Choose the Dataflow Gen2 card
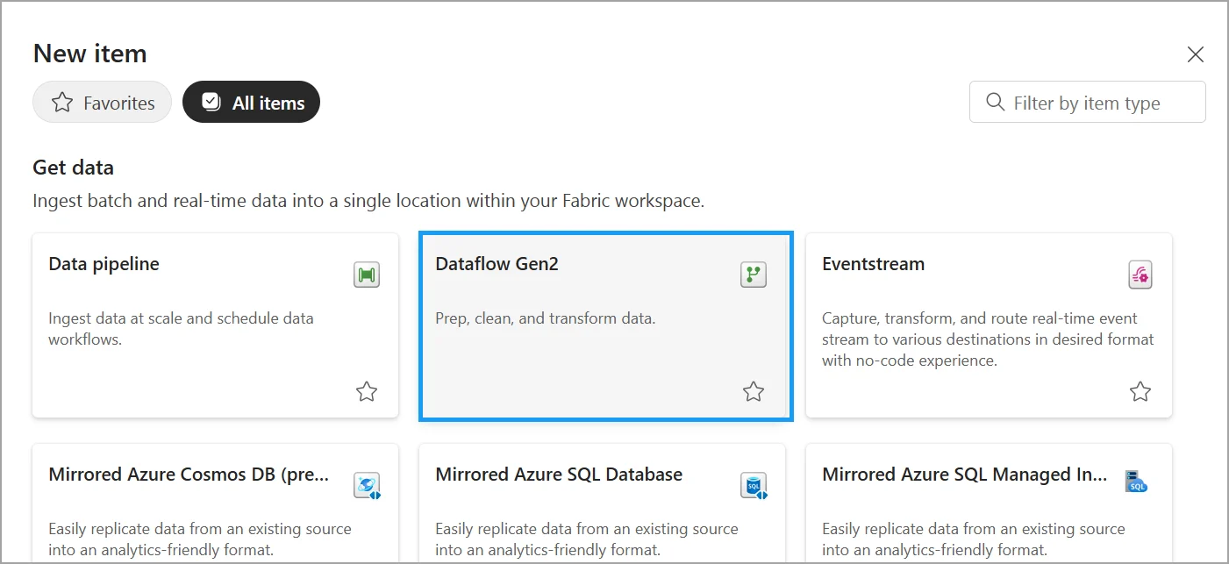 606,326
